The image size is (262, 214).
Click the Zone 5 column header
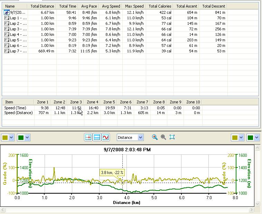pyautogui.click(x=109, y=102)
